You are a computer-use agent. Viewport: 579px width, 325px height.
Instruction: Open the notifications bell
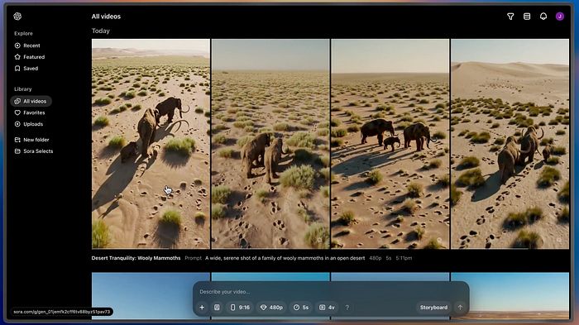click(x=543, y=17)
